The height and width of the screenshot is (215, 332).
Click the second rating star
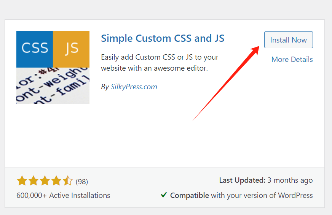(x=34, y=181)
